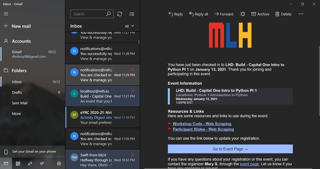This screenshot has width=320, height=169.
Task: Click the EP sender avatar
Action: [74, 115]
